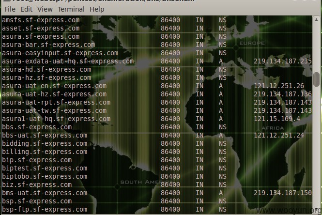
Task: Click biptobo.sf-express.com hostname
Action: (x=45, y=176)
